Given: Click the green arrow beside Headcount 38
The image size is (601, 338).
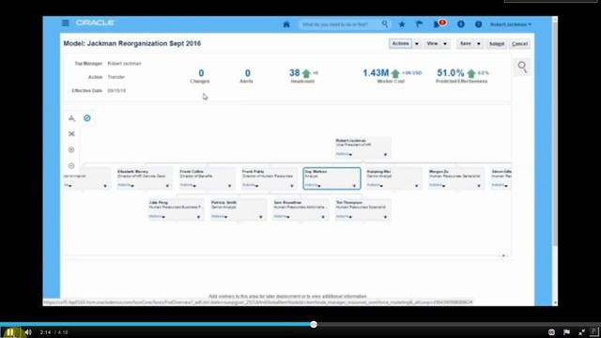Looking at the screenshot, I should click(x=306, y=73).
